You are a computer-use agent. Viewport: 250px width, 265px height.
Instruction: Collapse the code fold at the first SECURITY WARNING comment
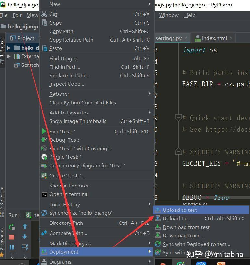[178, 151]
